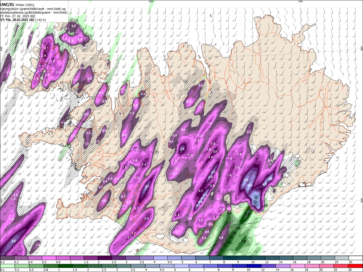
Task: Click the 'IT: Fim. 27. 02. 2025 00Z' line
Action: (18, 16)
